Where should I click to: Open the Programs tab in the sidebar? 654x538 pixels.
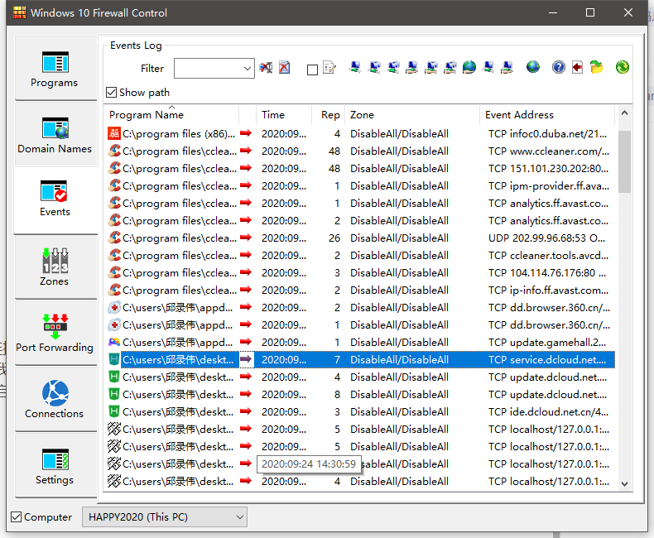click(55, 68)
